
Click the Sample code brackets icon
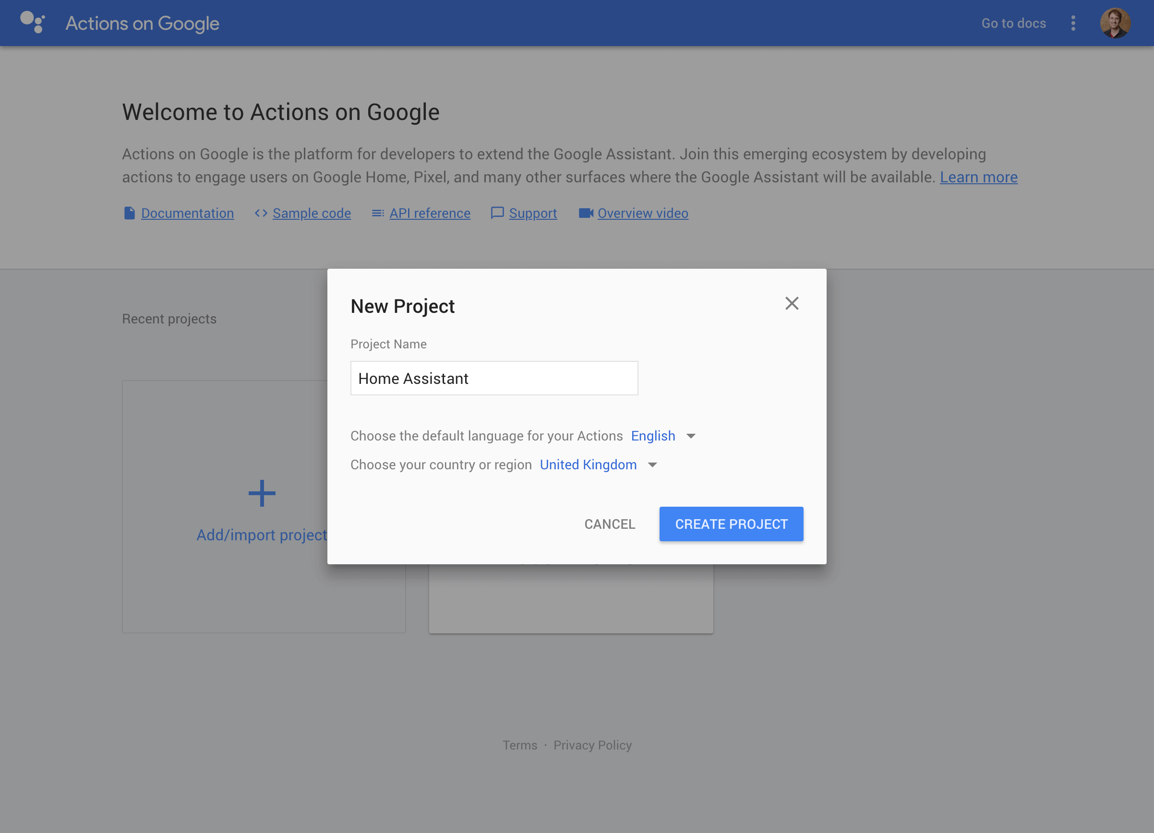pyautogui.click(x=261, y=213)
